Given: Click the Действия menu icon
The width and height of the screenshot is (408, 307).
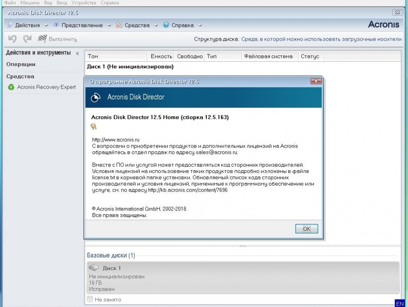Looking at the screenshot, I should coord(10,25).
